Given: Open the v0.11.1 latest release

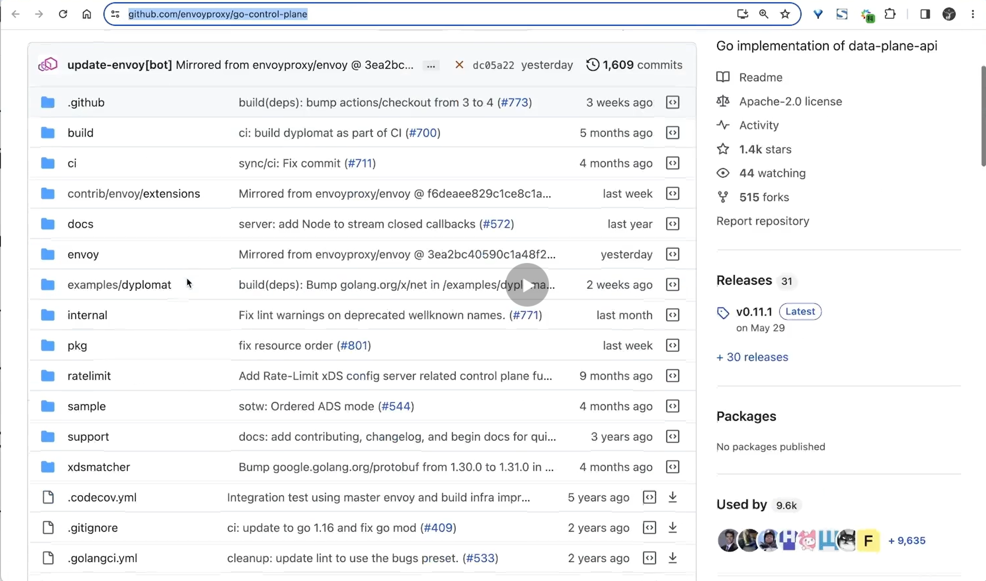Looking at the screenshot, I should click(754, 312).
